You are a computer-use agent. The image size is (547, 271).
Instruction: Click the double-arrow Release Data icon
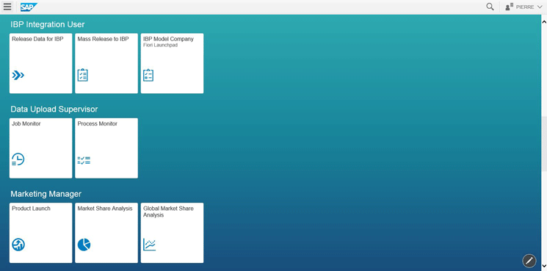(18, 75)
